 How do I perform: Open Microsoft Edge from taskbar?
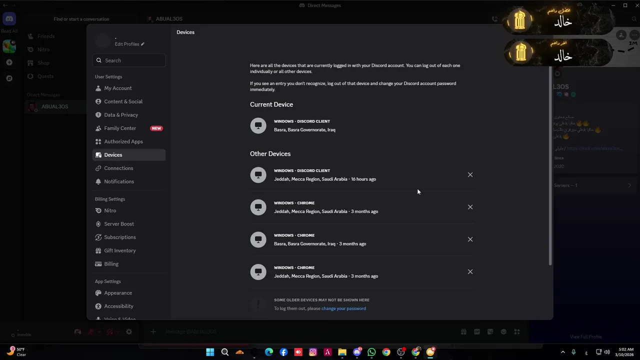tap(269, 352)
